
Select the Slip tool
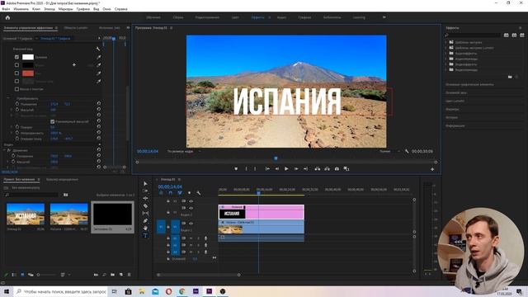145,213
